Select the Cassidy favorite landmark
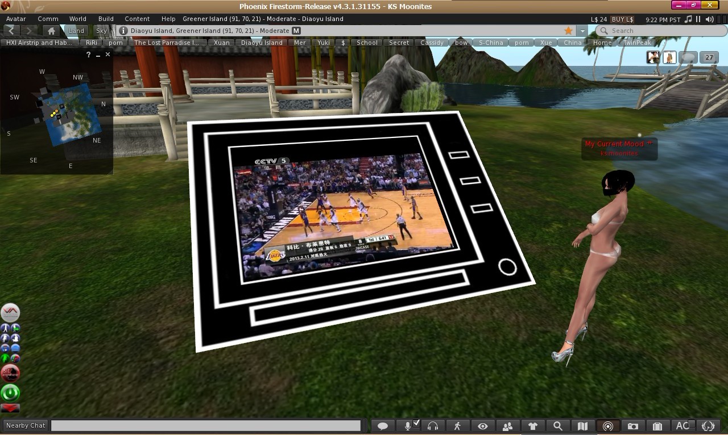The width and height of the screenshot is (728, 435). pos(432,43)
